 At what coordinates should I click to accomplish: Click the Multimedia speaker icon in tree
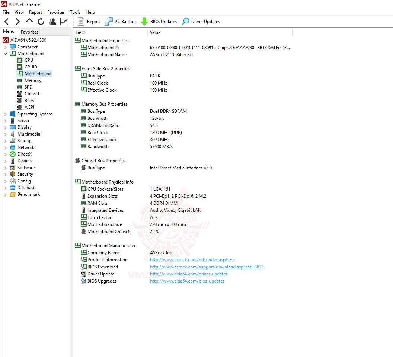(x=13, y=134)
